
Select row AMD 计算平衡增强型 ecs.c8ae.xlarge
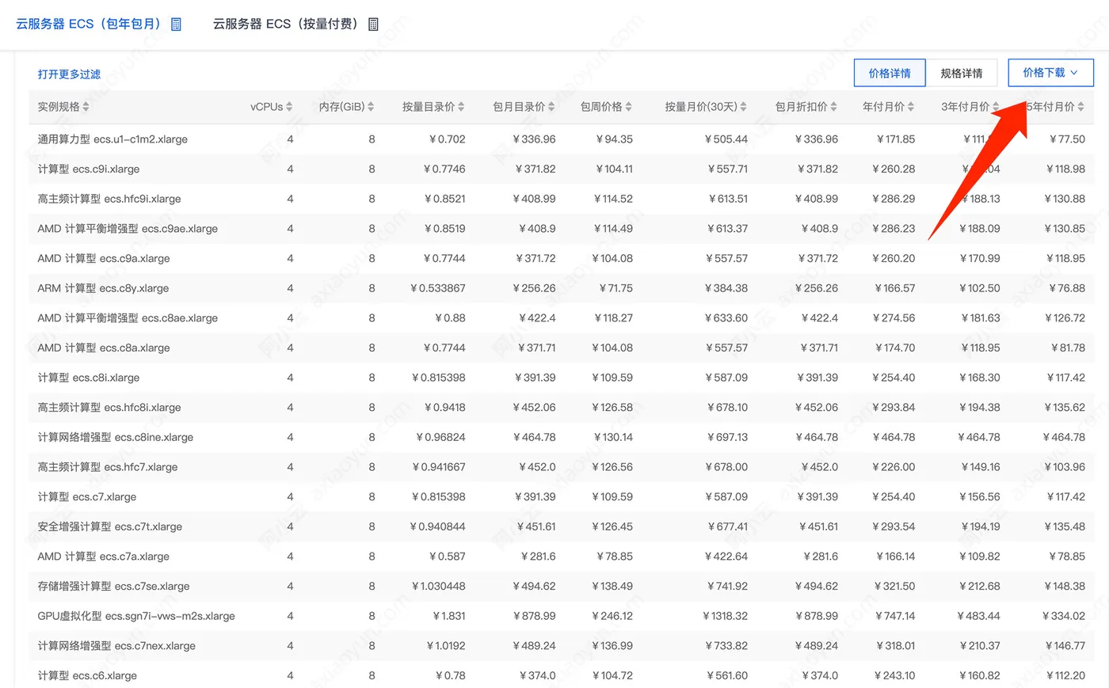(x=561, y=318)
